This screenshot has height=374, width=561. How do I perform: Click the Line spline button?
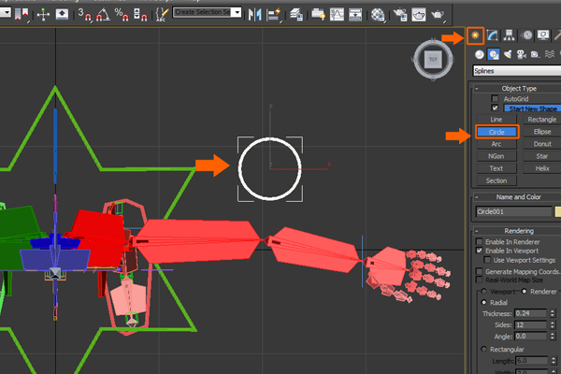(496, 119)
